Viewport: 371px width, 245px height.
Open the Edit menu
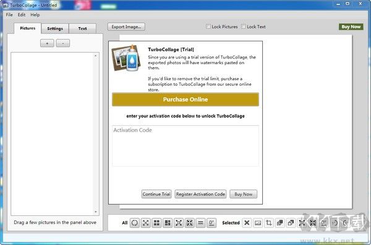[22, 15]
